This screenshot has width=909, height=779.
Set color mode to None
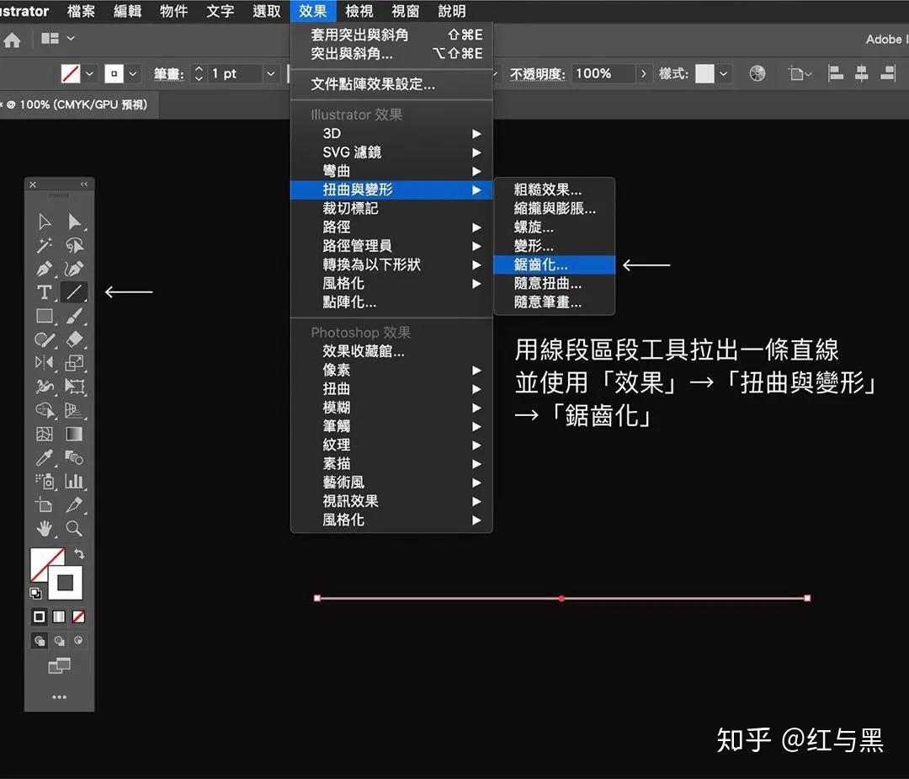coord(78,616)
